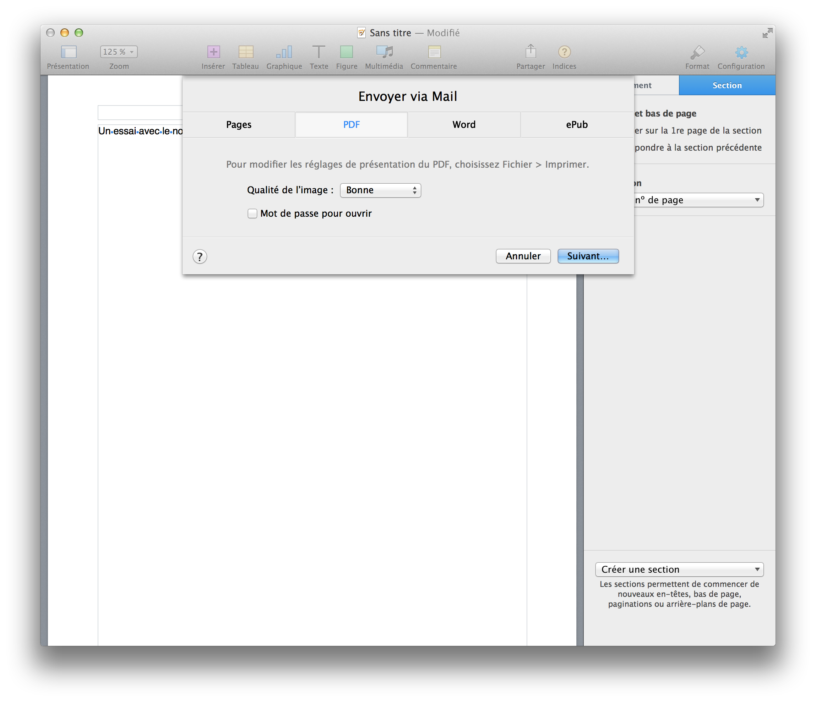This screenshot has width=816, height=702.
Task: Select the ePub export tab
Action: coord(577,124)
